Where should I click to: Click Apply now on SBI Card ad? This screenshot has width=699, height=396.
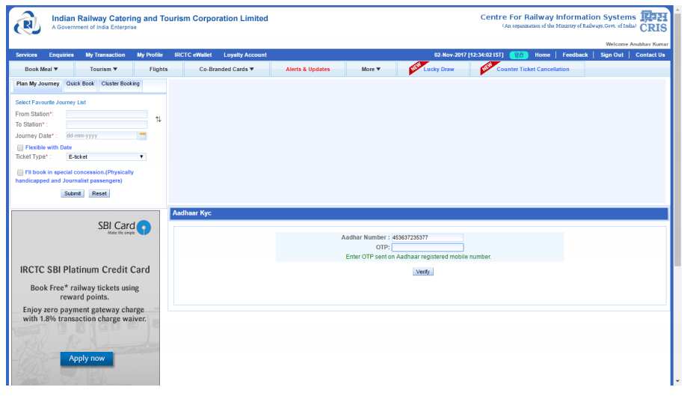coord(87,359)
